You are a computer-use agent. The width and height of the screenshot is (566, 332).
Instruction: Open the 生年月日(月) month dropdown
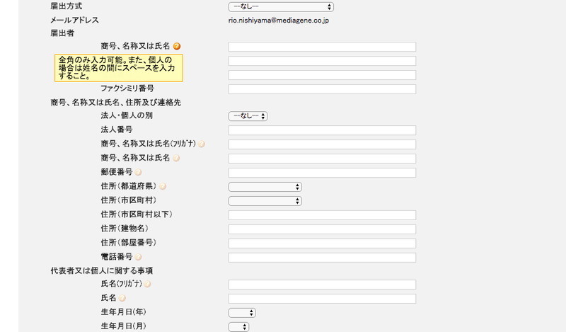point(238,326)
